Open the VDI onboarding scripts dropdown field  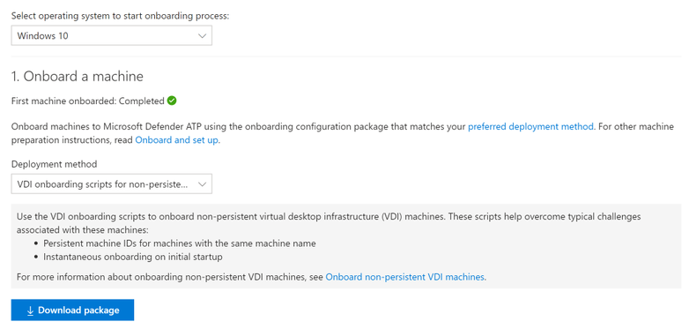(x=112, y=184)
